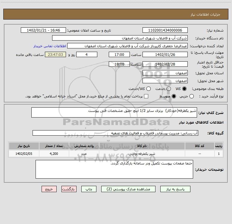This screenshot has width=232, height=224.
Task: Open مشاهده مدارک پیوستی (2) button
Action: pyautogui.click(x=128, y=189)
